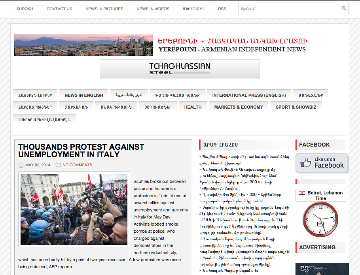Open the Thousands Protest Against Unemployment headline
The image size is (360, 275).
click(81, 151)
